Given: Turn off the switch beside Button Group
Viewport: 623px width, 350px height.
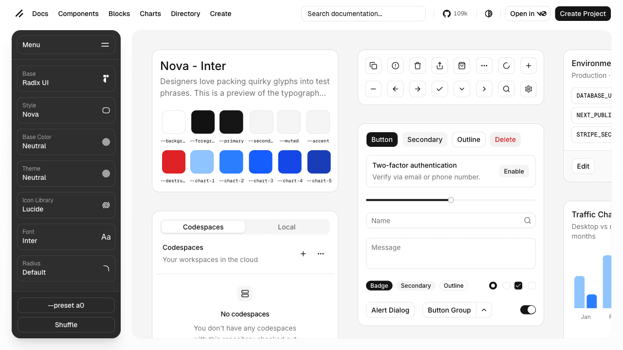Looking at the screenshot, I should point(528,310).
